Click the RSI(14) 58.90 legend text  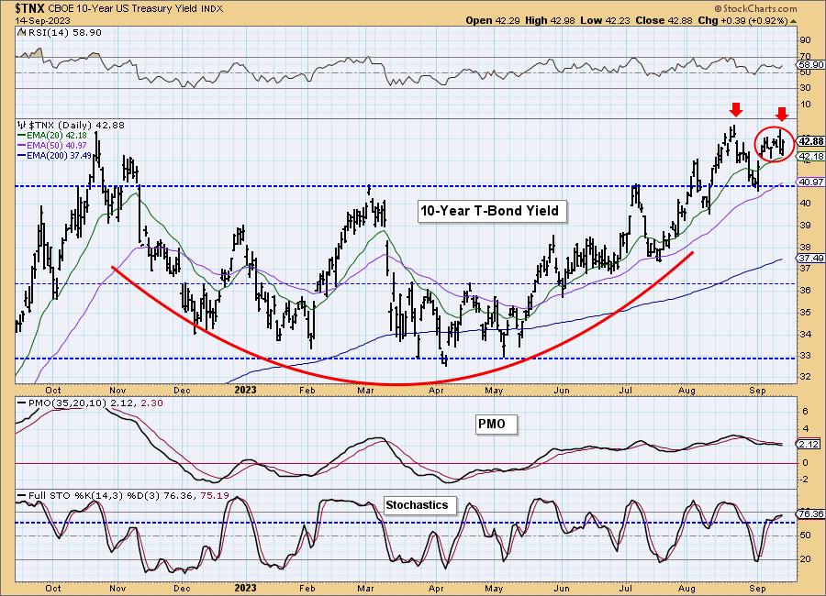tap(63, 33)
